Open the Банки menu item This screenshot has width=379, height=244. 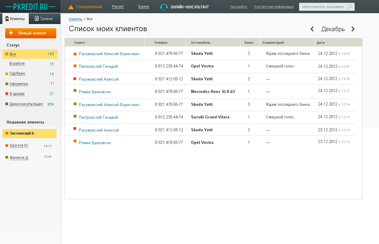pos(143,7)
